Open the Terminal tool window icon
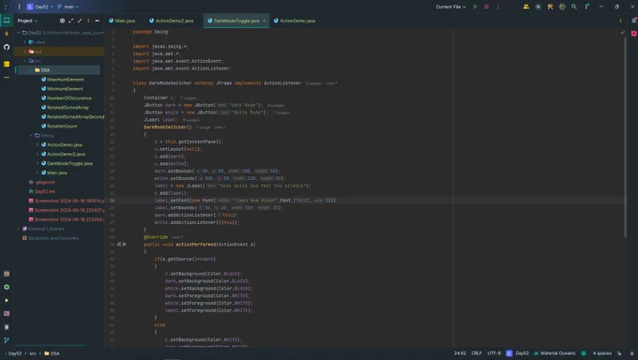638x360 pixels. pyautogui.click(x=7, y=314)
